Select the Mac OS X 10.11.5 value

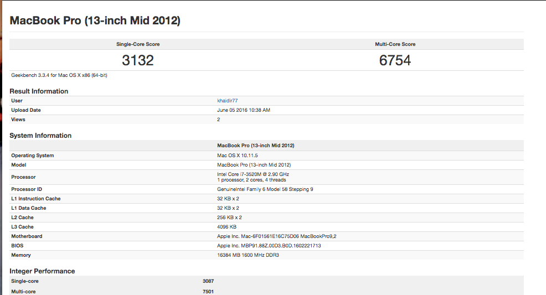[x=237, y=156]
